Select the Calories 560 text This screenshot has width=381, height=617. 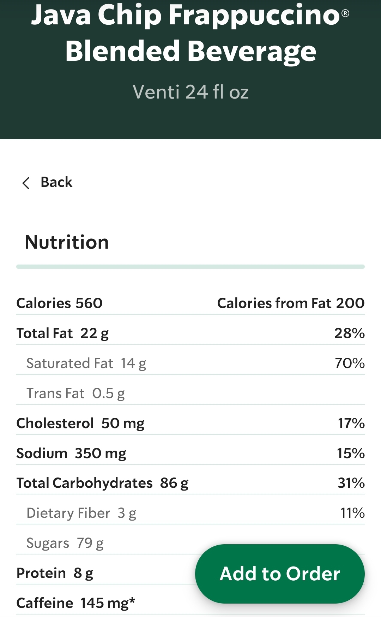(60, 303)
